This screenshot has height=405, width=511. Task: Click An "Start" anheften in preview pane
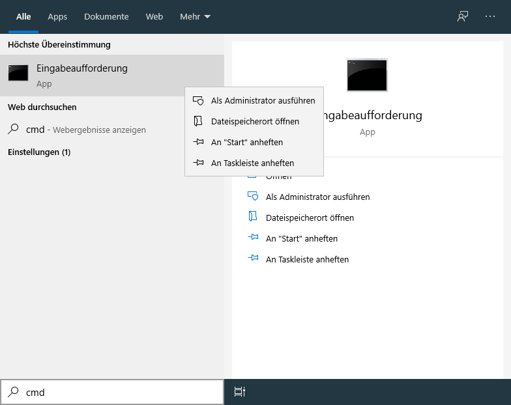point(302,238)
